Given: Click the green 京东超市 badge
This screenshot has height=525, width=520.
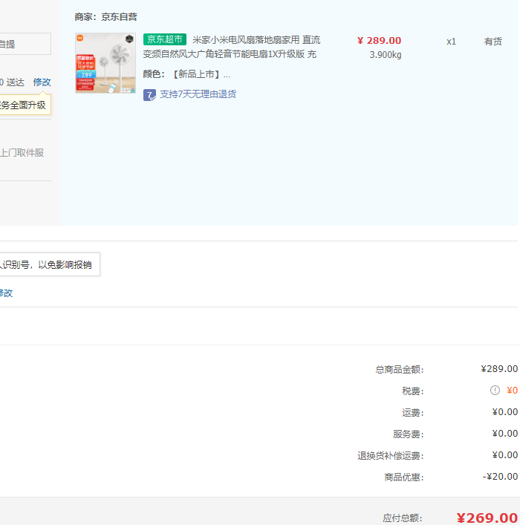Looking at the screenshot, I should (x=165, y=39).
